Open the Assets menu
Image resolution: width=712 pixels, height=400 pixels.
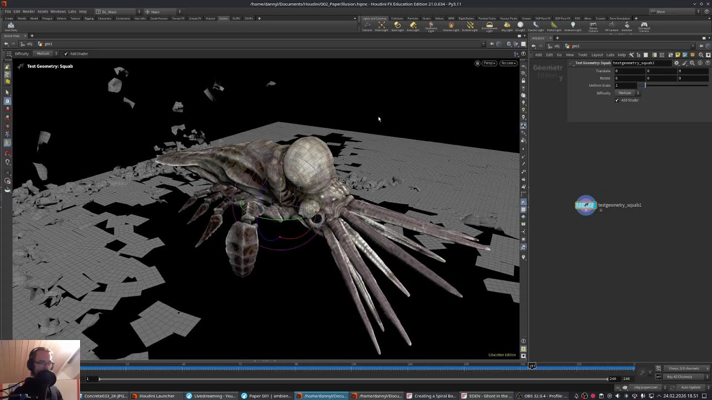(x=42, y=12)
